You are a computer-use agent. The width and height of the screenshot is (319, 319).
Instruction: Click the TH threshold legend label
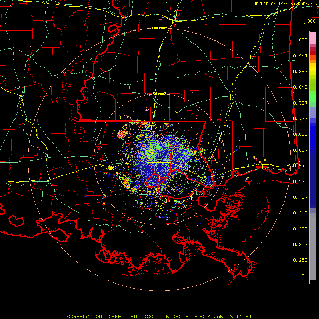pyautogui.click(x=304, y=276)
